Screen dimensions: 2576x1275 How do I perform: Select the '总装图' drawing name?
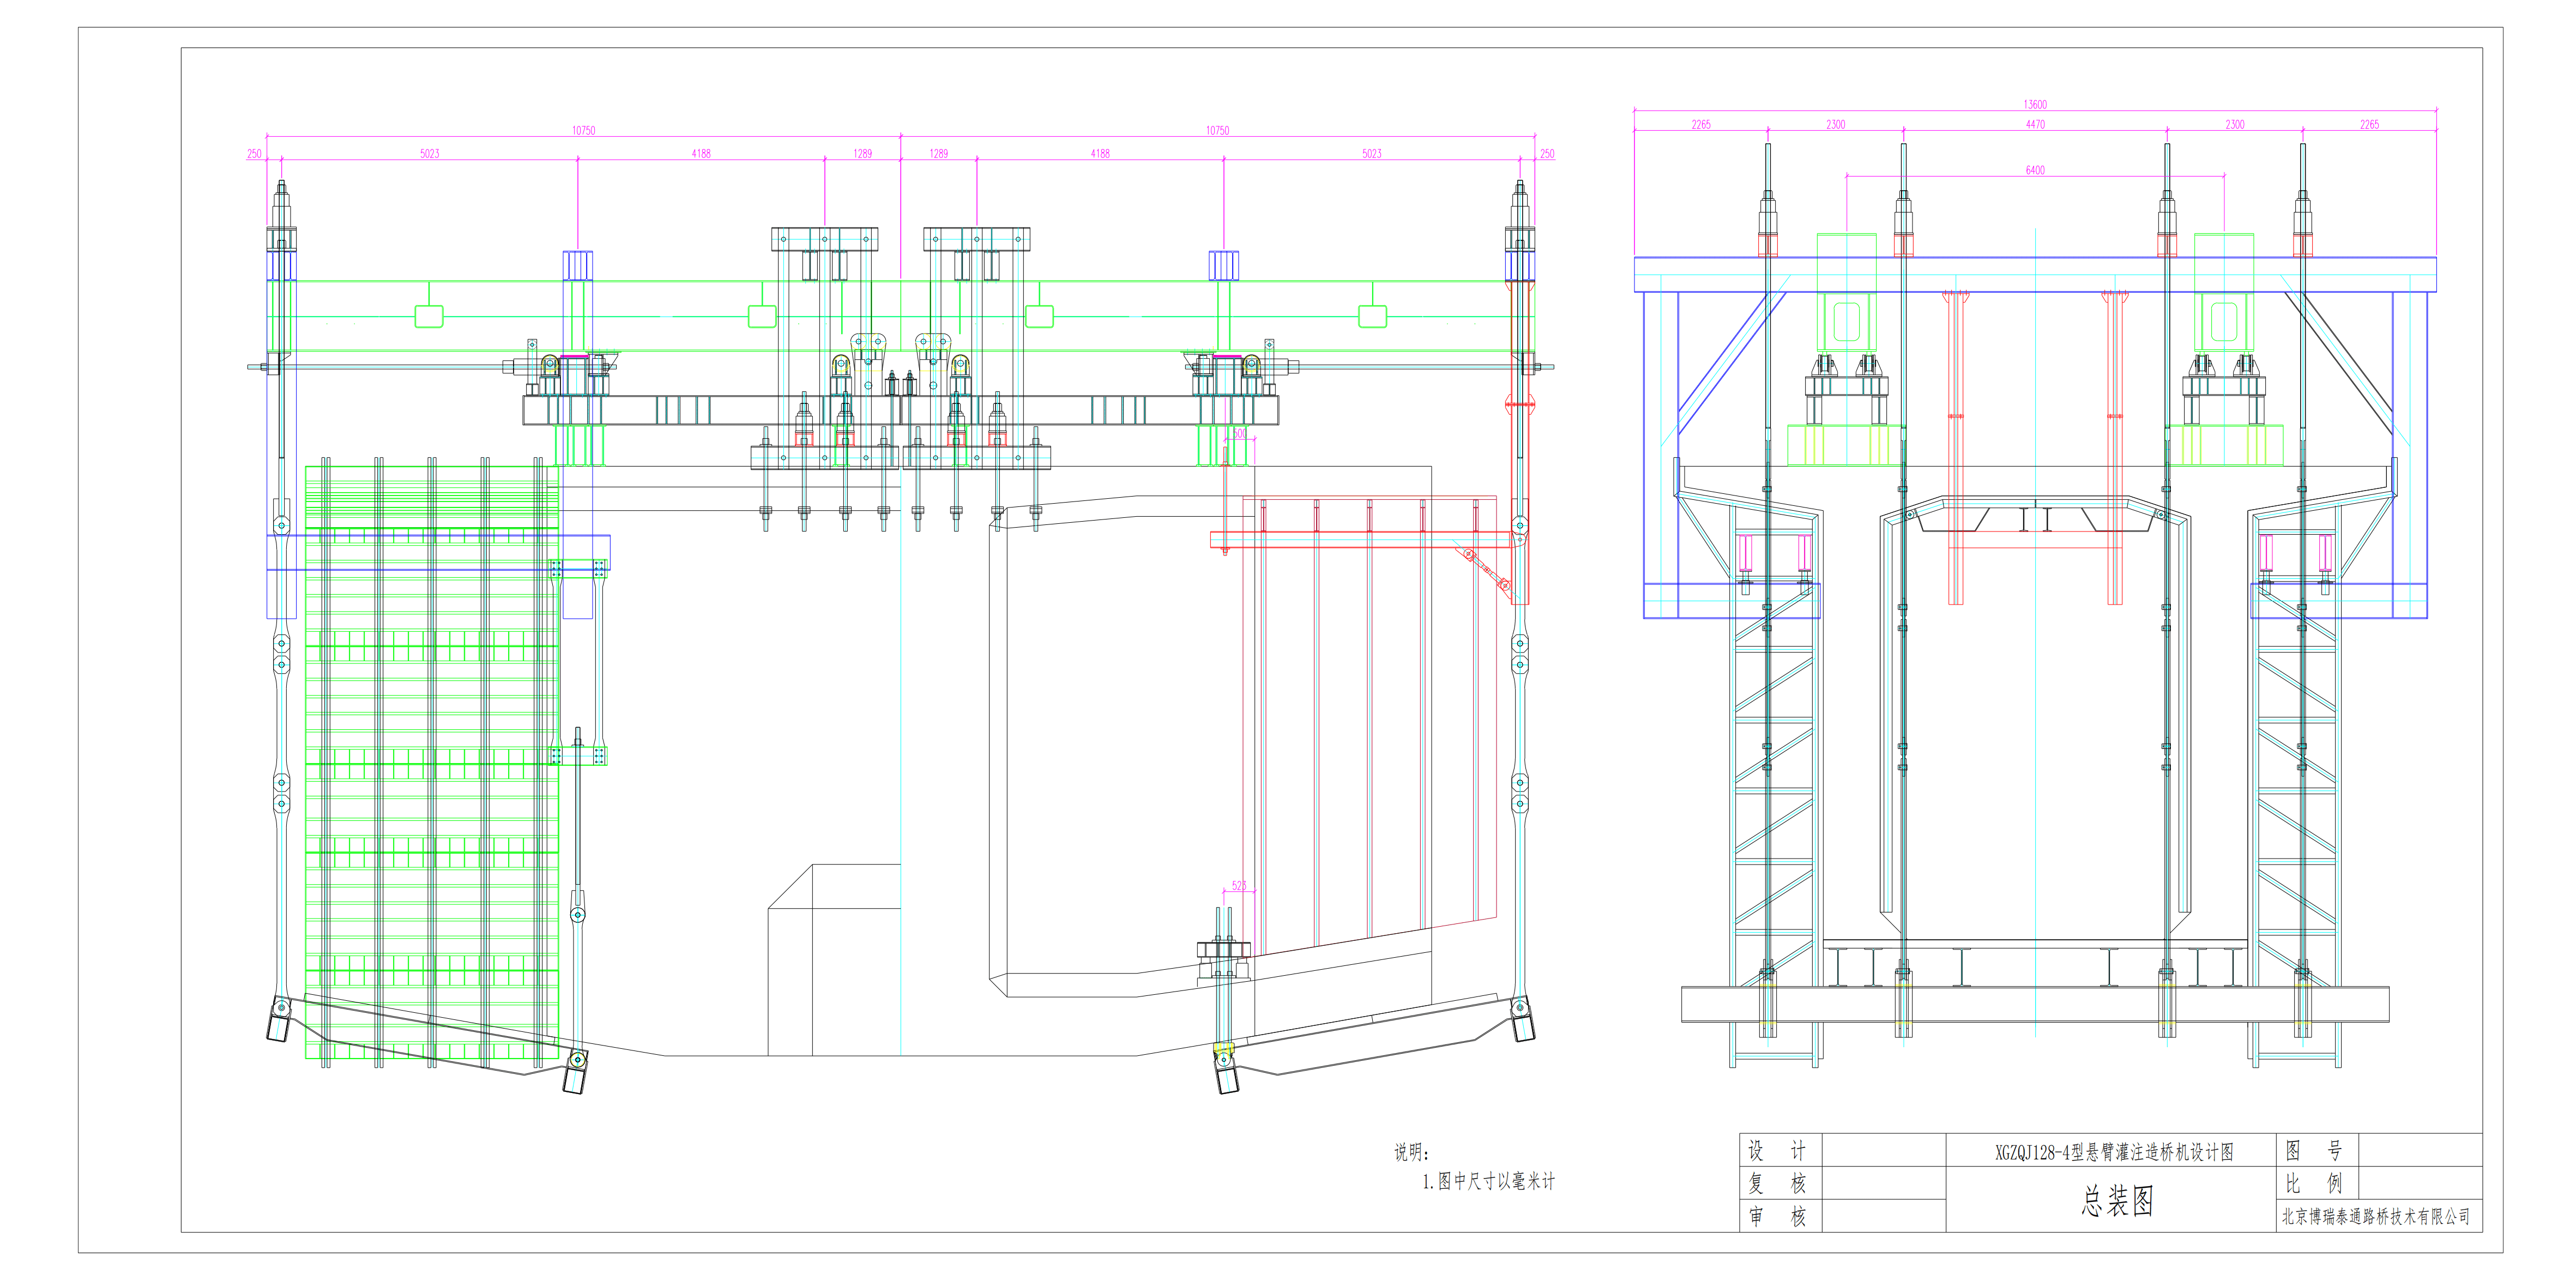click(2117, 1201)
